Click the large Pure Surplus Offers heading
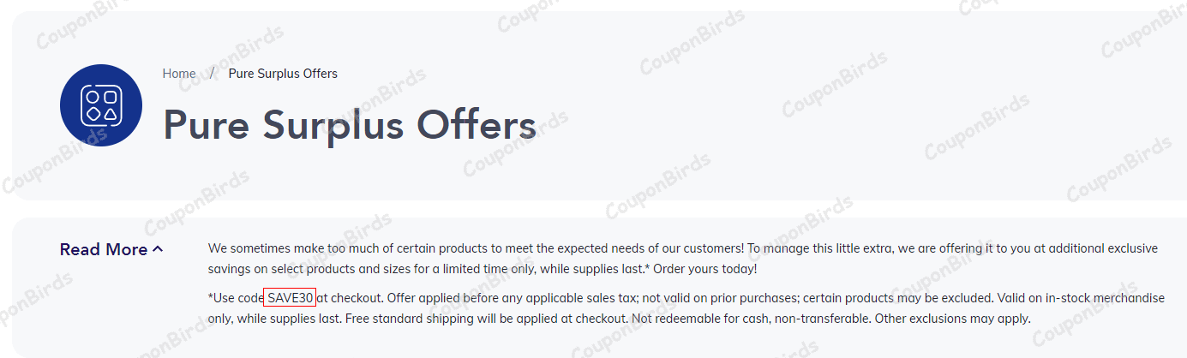This screenshot has height=358, width=1187. pos(350,125)
